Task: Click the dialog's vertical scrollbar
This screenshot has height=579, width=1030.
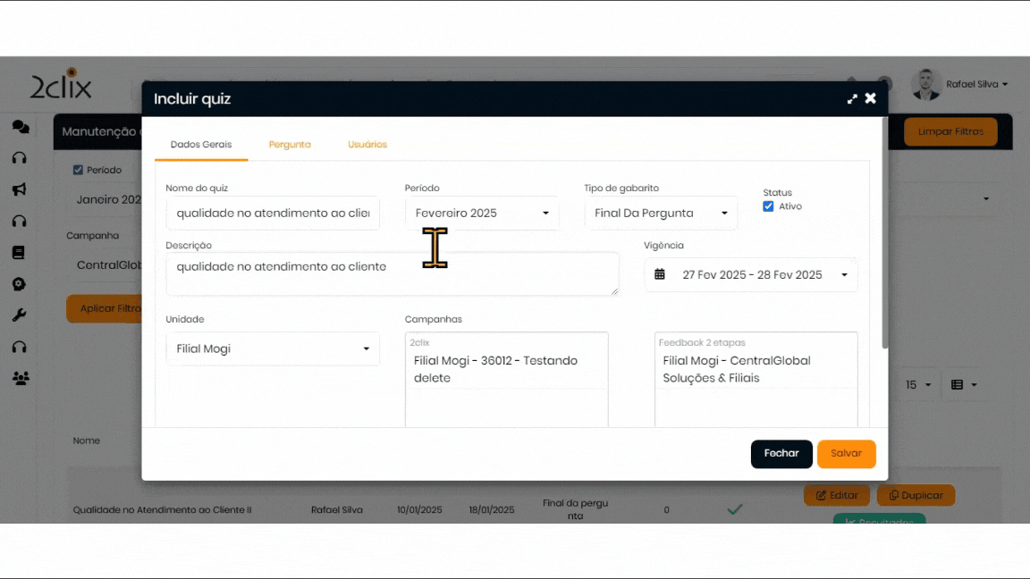Action: [885, 232]
